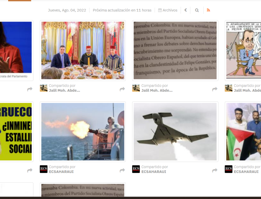Open the drone launch image
Screen dimensions: 261x199
pyautogui.click(x=175, y=132)
